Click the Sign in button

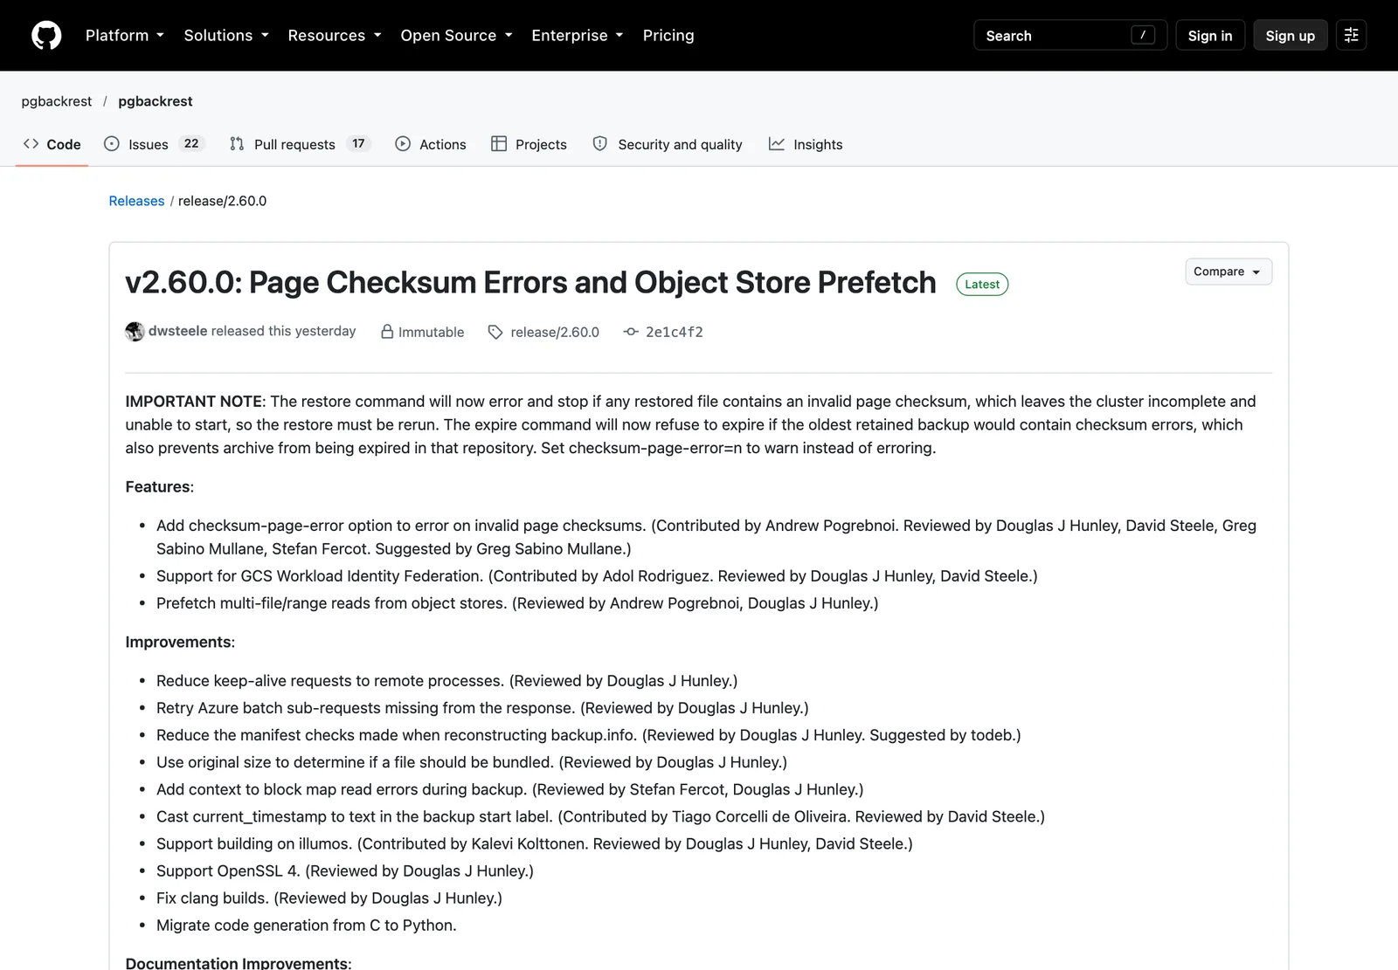(1210, 36)
